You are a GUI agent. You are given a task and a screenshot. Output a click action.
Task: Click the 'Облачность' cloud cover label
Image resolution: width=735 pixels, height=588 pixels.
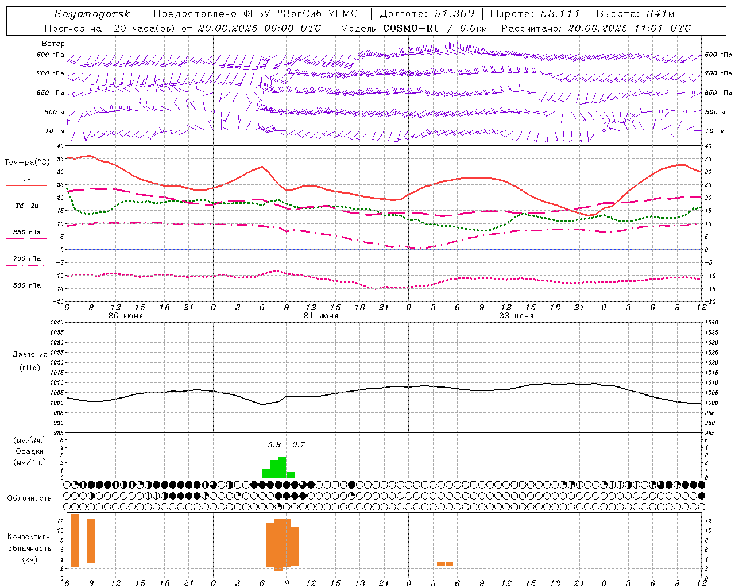[x=29, y=498]
